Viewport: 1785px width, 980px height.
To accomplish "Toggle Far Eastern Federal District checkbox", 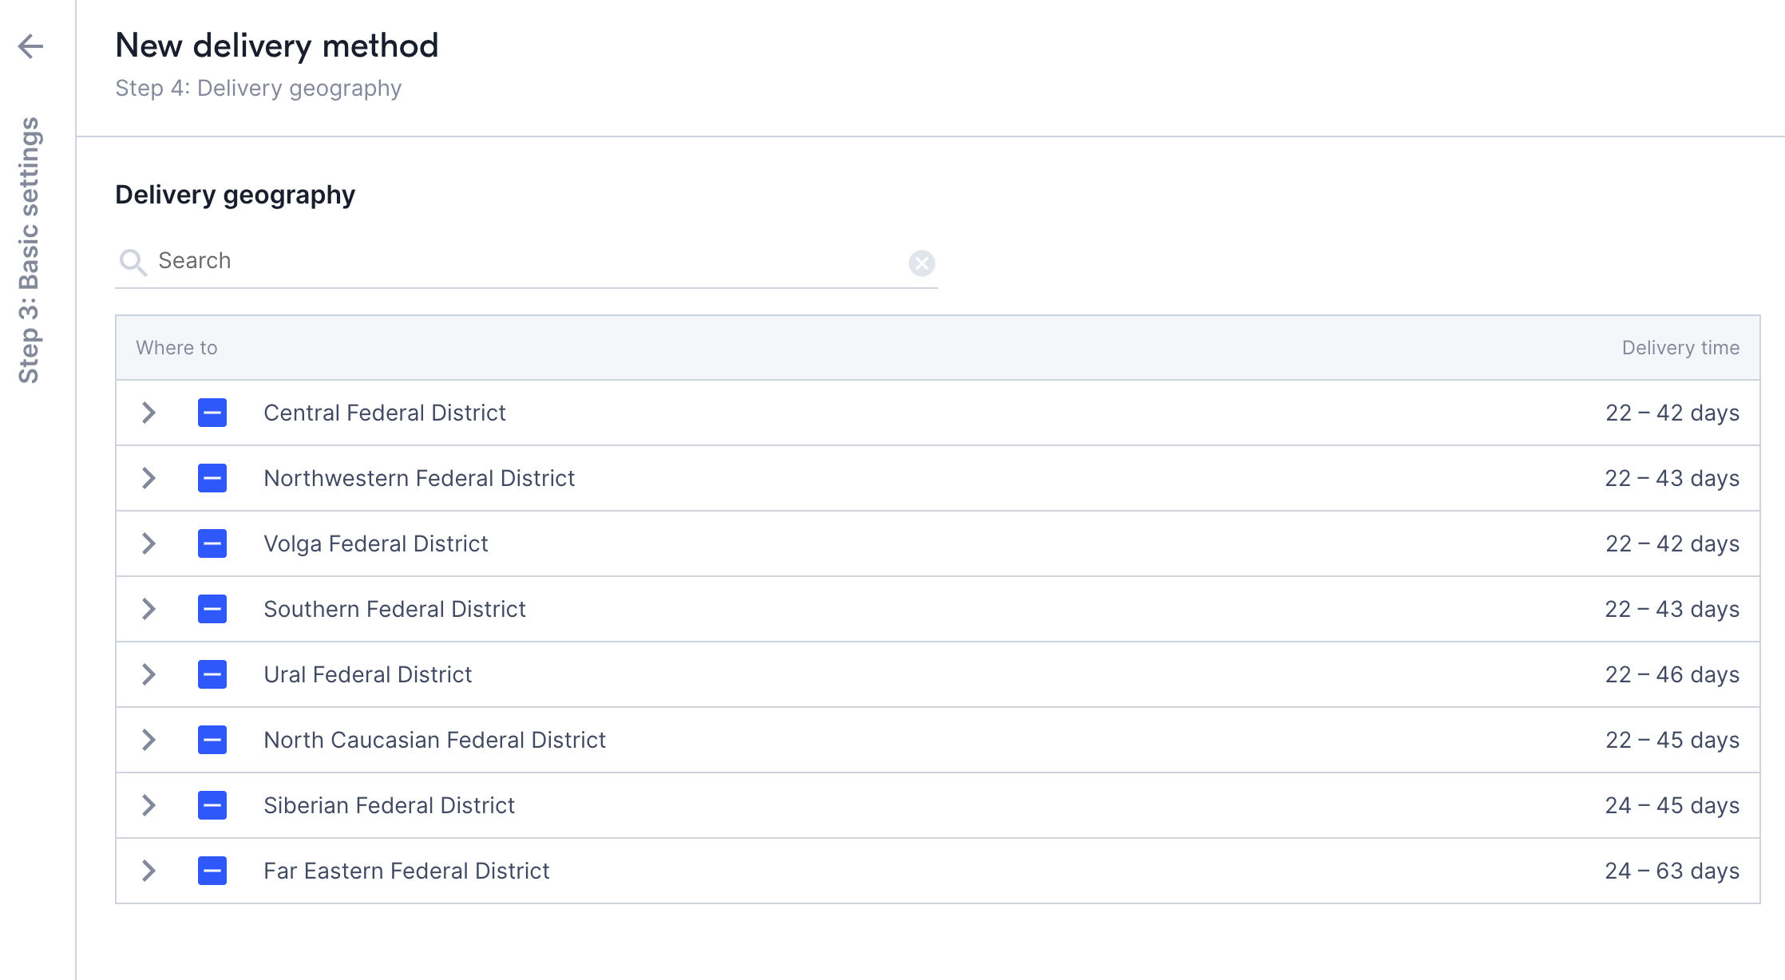I will coord(212,871).
